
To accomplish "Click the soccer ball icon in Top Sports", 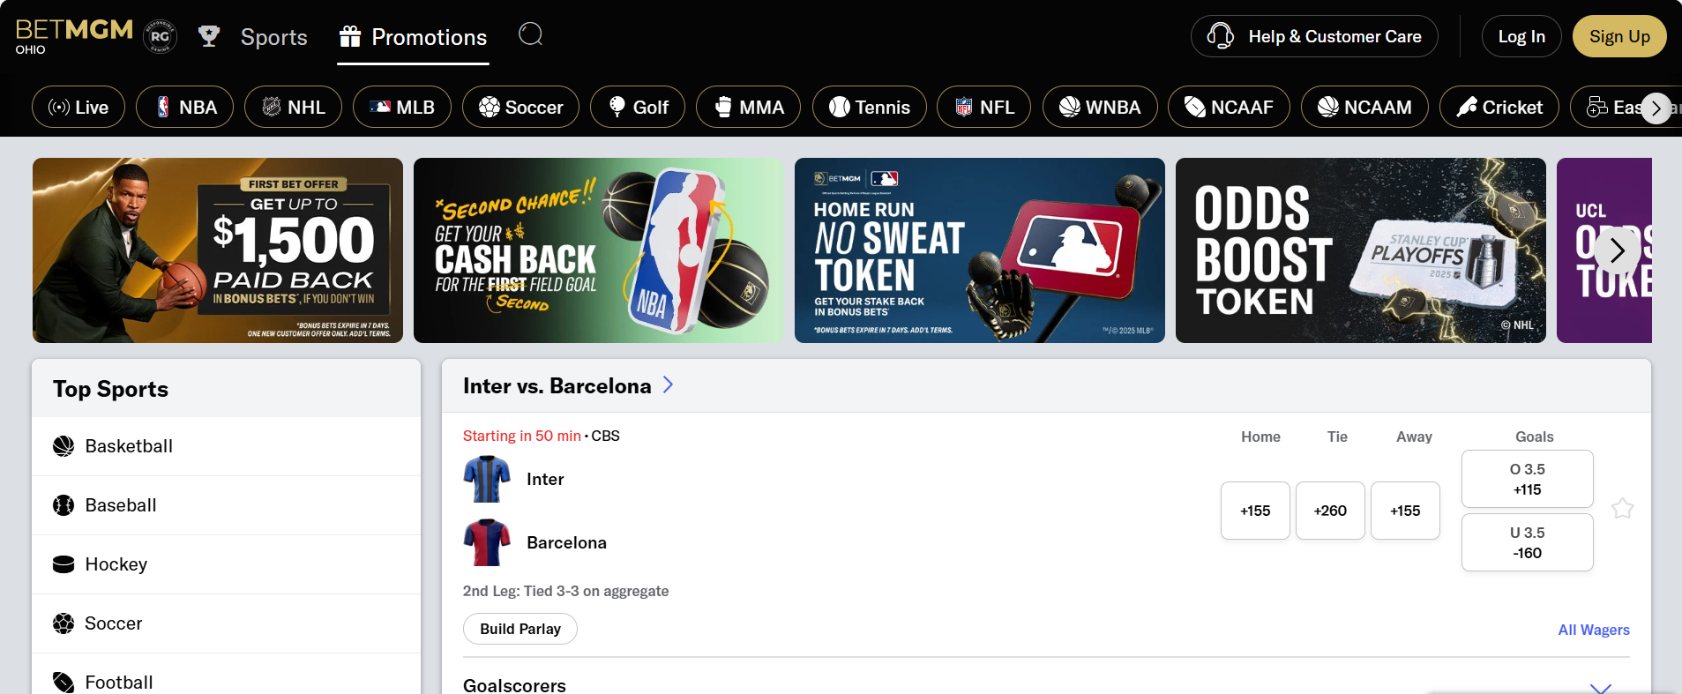I will pyautogui.click(x=64, y=623).
